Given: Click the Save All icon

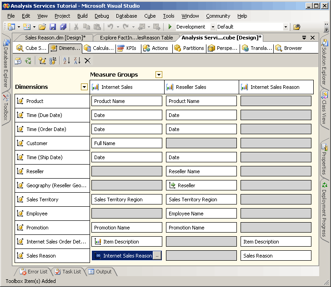Looking at the screenshot, I should (x=63, y=27).
